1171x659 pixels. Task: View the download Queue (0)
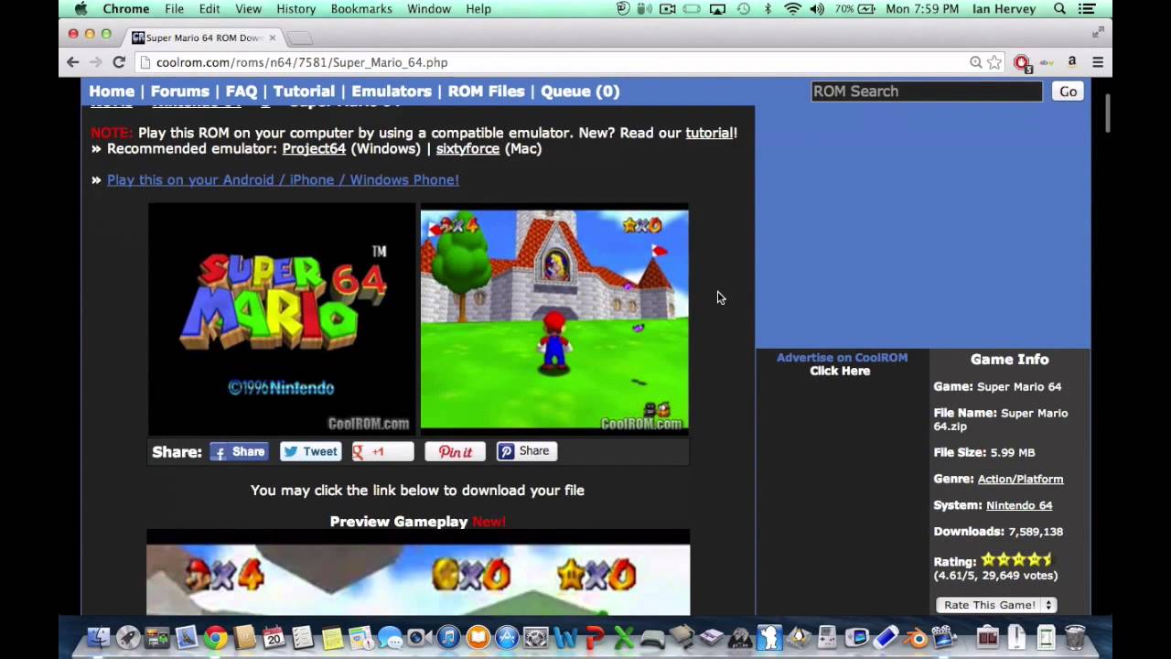click(x=580, y=92)
